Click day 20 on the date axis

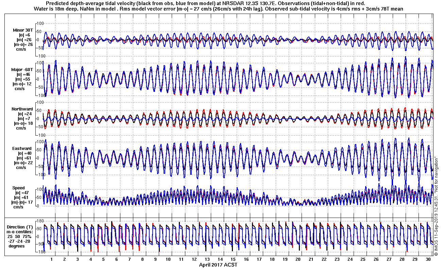click(x=298, y=259)
